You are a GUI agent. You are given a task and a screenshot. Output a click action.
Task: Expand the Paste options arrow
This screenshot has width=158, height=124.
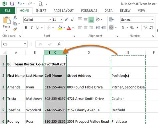pyautogui.click(x=6, y=30)
